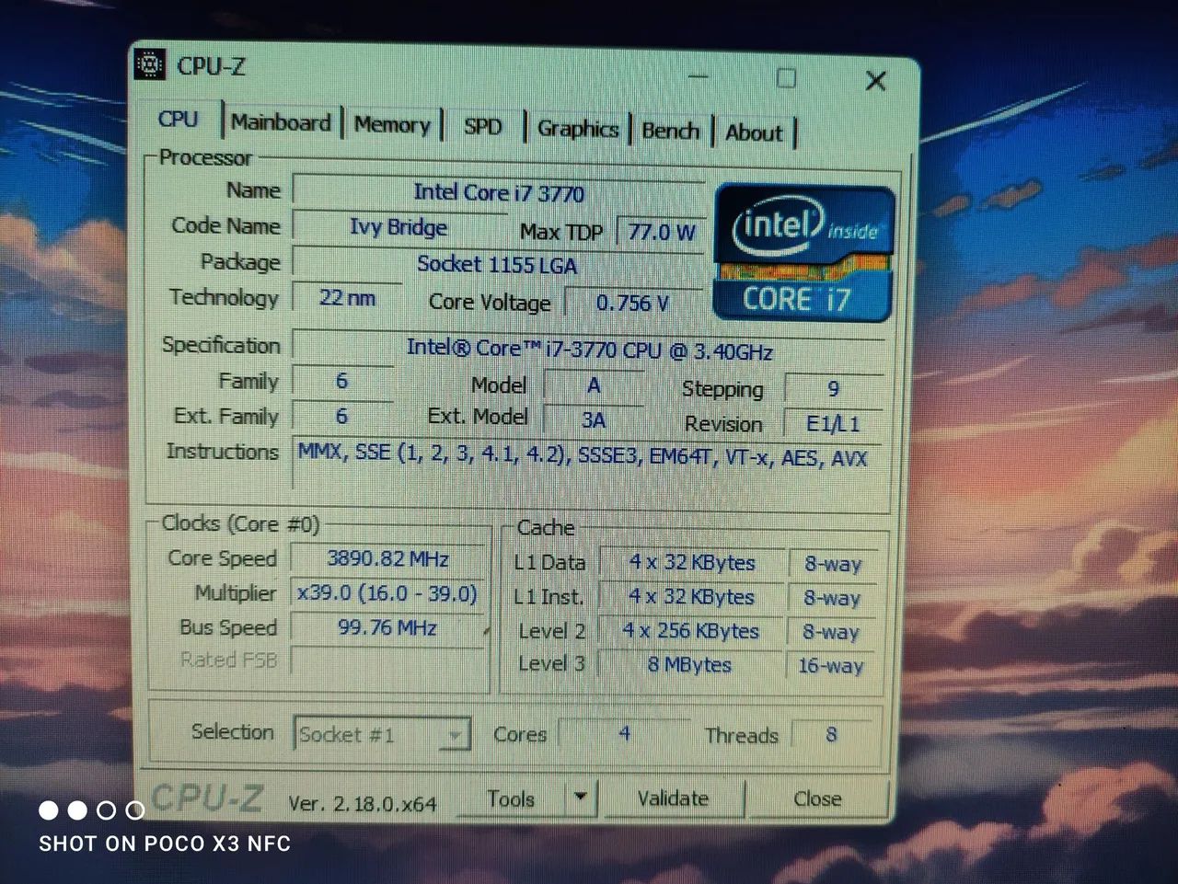Image resolution: width=1178 pixels, height=884 pixels.
Task: Click the Threads value '8'
Action: (832, 734)
